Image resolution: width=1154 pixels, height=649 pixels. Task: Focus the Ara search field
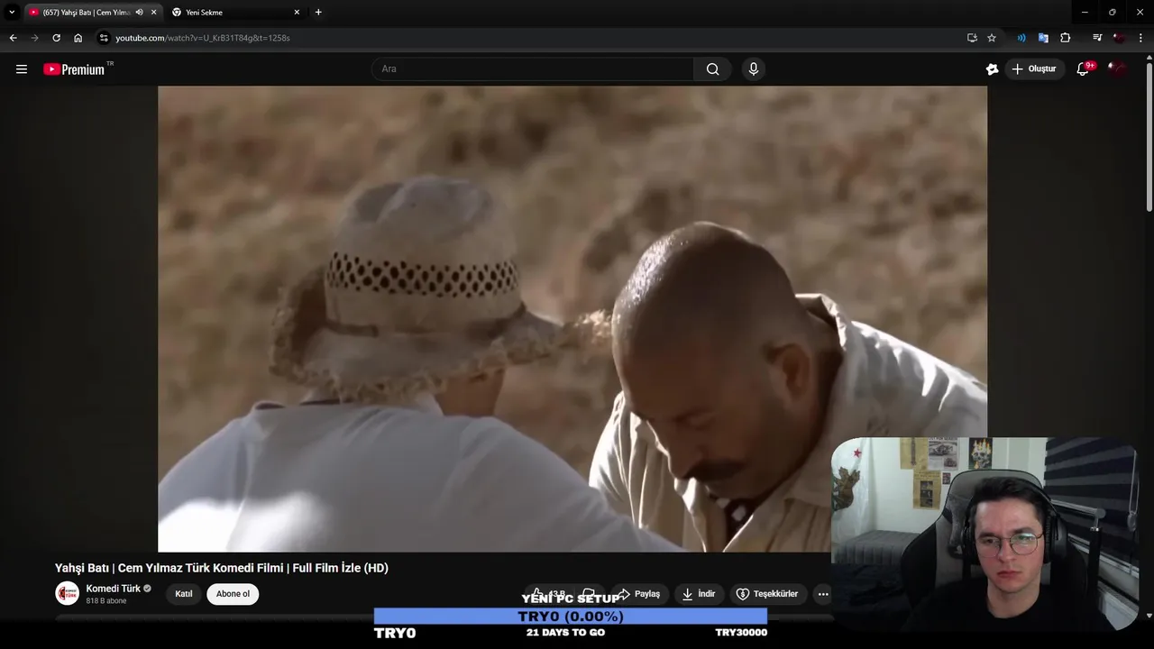coord(532,69)
